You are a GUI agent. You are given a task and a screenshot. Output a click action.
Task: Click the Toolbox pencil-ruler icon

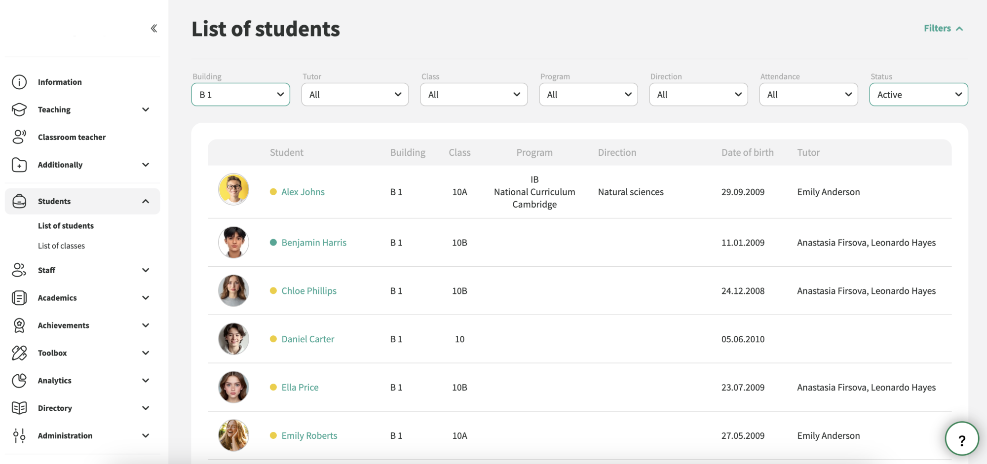click(19, 353)
